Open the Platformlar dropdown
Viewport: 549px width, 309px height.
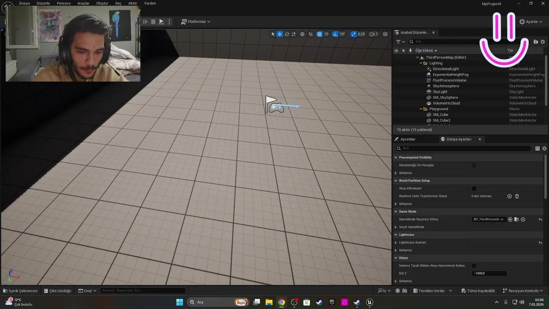(196, 21)
